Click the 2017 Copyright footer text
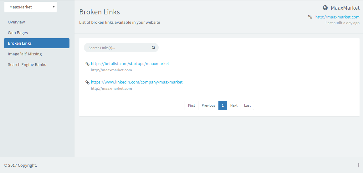The width and height of the screenshot is (363, 173). 20,165
